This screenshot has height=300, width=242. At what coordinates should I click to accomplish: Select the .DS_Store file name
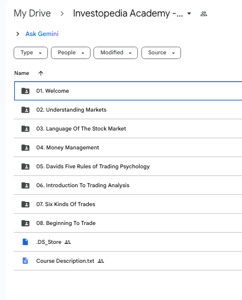click(49, 242)
